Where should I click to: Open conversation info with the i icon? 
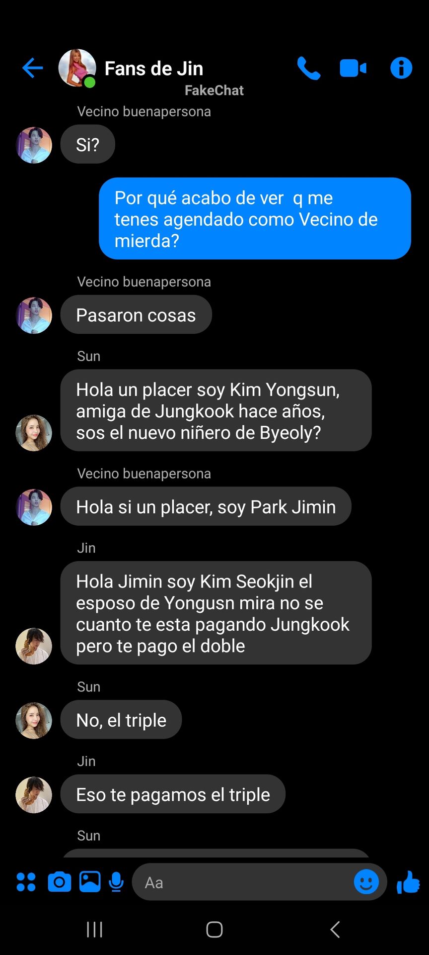tap(401, 68)
